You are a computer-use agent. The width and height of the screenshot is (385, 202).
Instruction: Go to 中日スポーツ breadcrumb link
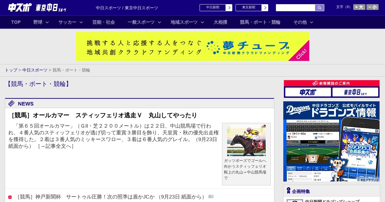(35, 70)
